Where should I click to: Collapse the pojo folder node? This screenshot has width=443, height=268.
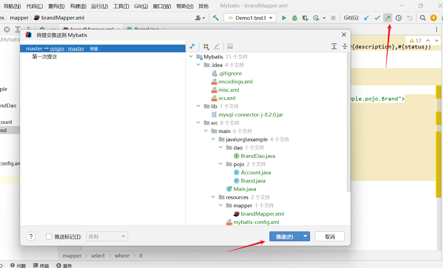click(221, 164)
